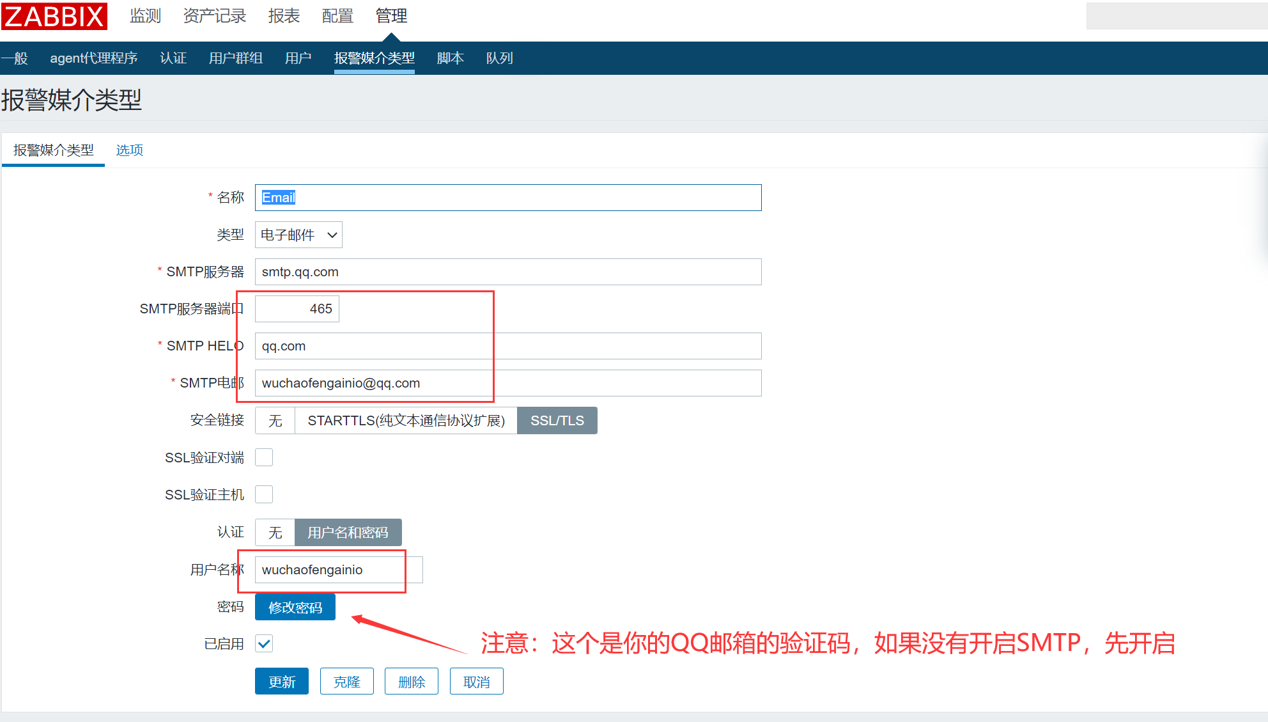
Task: Click the 更新 button
Action: pyautogui.click(x=282, y=682)
